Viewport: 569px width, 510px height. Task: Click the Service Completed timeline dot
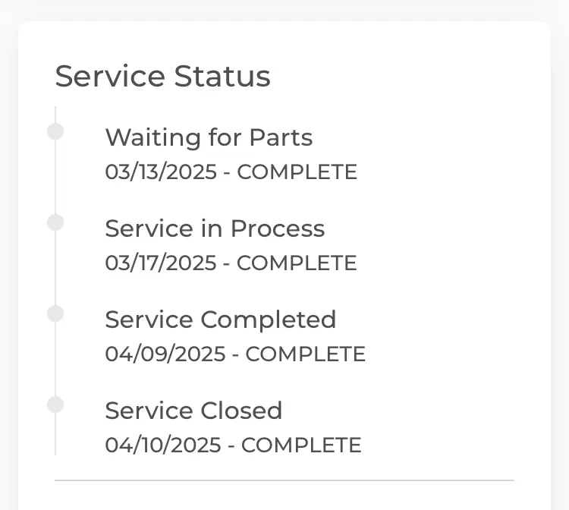point(55,313)
